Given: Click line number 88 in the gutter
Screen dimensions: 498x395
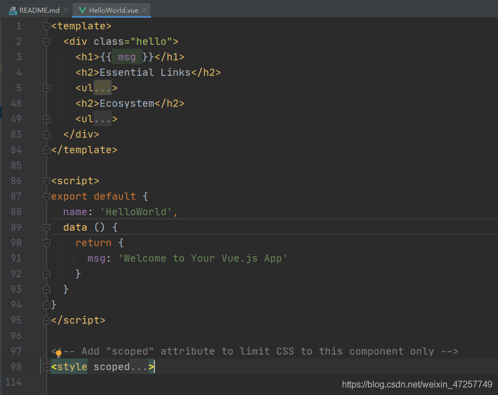Looking at the screenshot, I should pos(16,212).
